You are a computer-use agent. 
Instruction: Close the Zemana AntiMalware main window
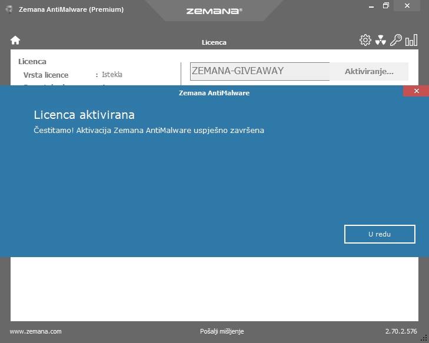[407, 6]
